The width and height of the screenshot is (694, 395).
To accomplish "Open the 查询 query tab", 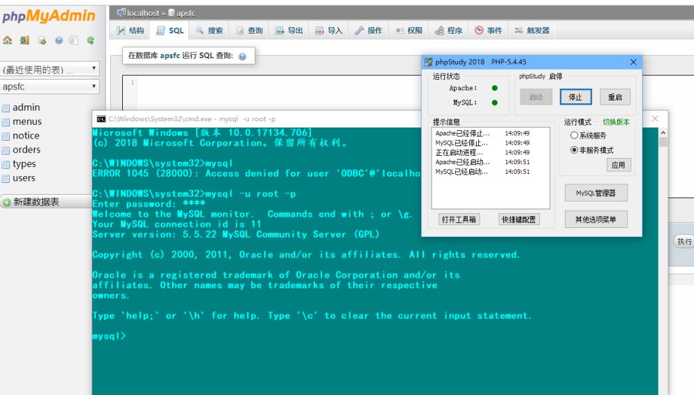I will coord(249,30).
